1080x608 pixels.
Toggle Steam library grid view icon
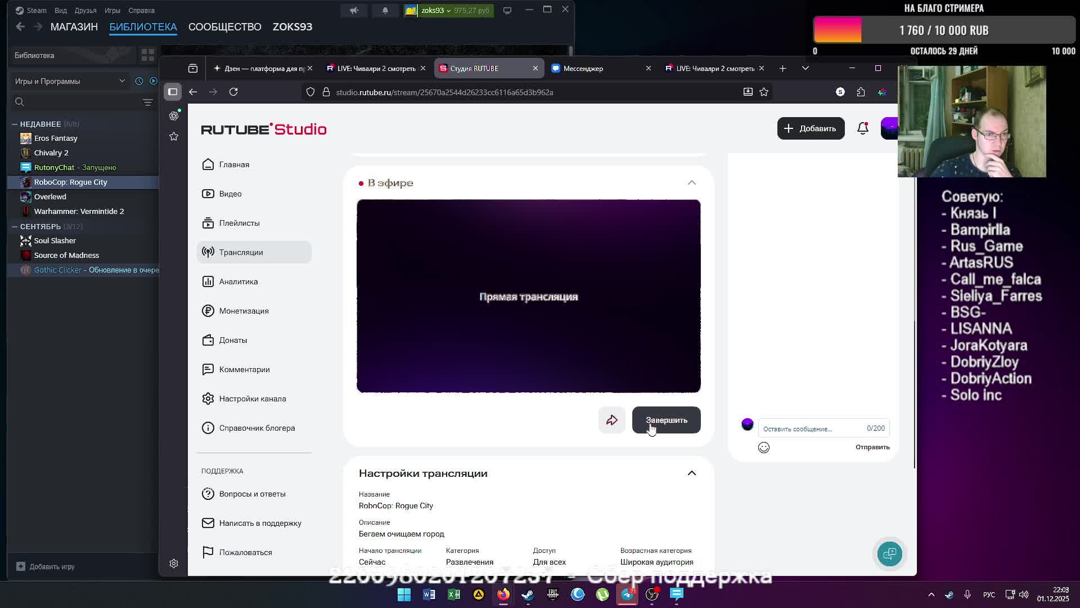point(148,55)
